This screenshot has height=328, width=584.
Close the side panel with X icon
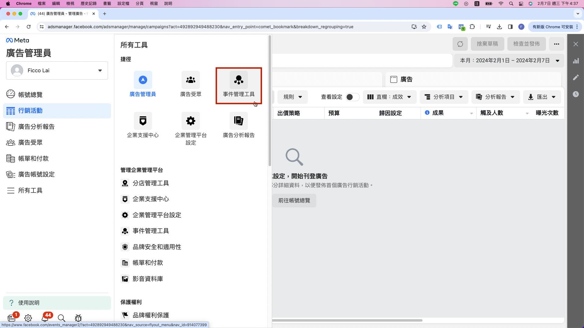pyautogui.click(x=576, y=44)
